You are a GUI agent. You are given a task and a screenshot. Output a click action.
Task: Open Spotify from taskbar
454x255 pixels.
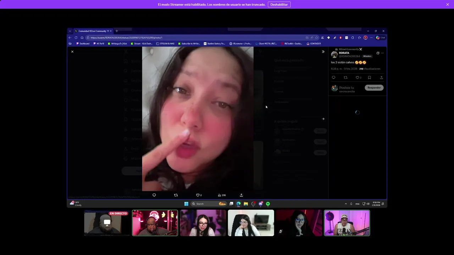point(268,204)
